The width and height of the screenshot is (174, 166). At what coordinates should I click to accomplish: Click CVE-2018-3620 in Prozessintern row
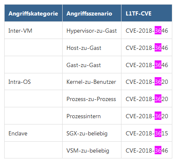point(147,116)
